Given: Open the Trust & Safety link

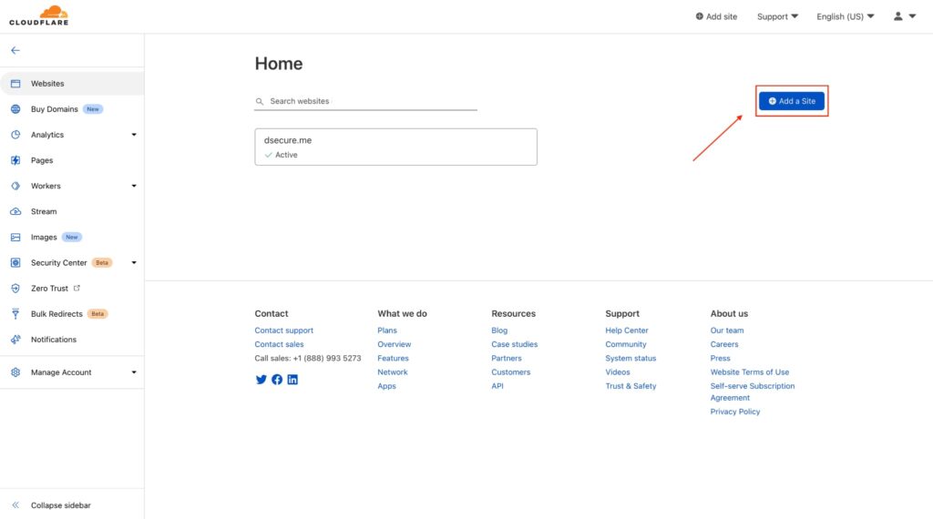Looking at the screenshot, I should click(x=631, y=386).
